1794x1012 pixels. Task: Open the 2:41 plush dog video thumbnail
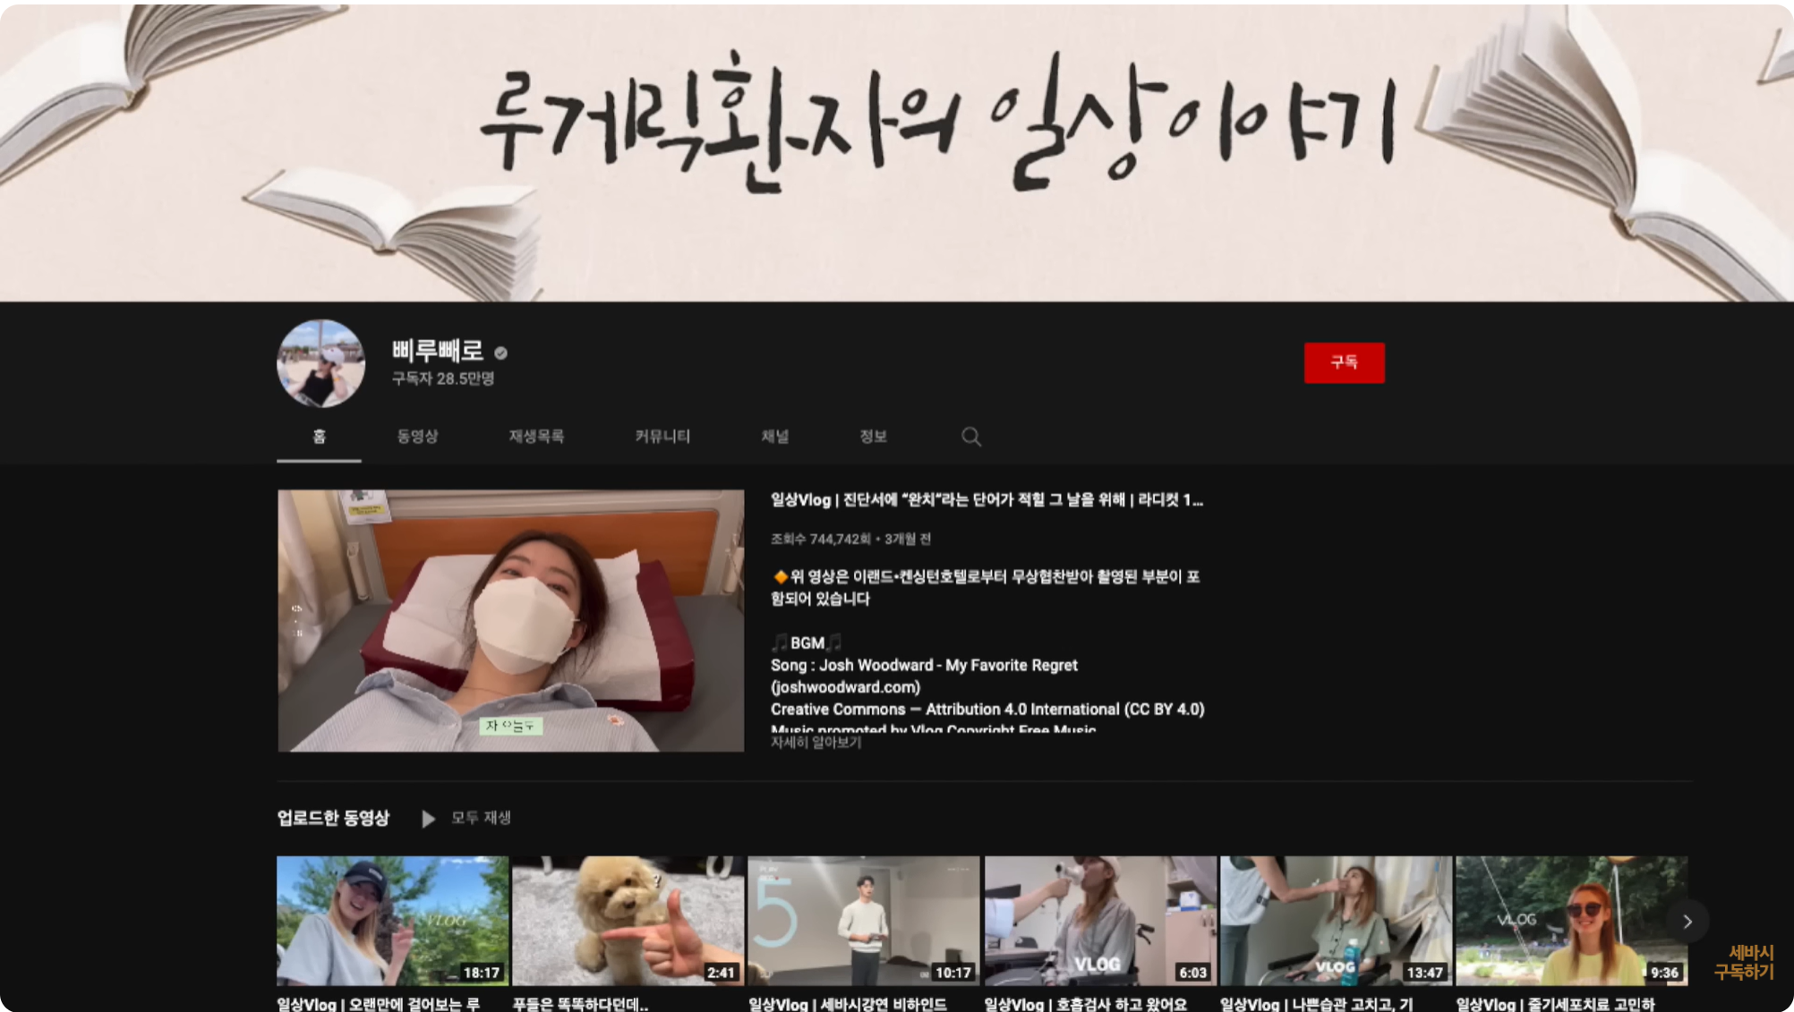pyautogui.click(x=628, y=921)
